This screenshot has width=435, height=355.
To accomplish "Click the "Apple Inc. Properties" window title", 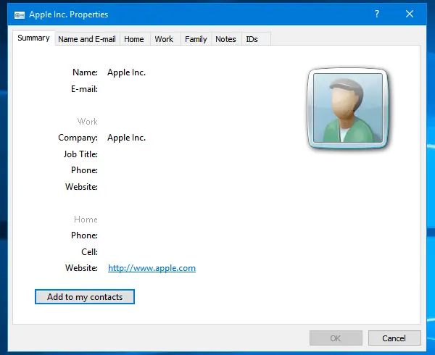I will [69, 14].
